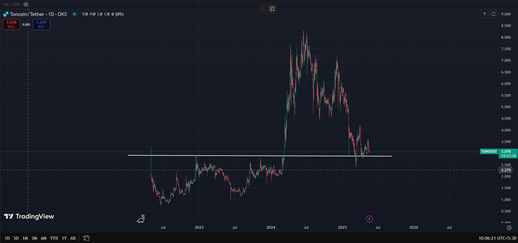The image size is (518, 243).
Task: Click the dinosaur icon on time axis
Action: (141, 218)
